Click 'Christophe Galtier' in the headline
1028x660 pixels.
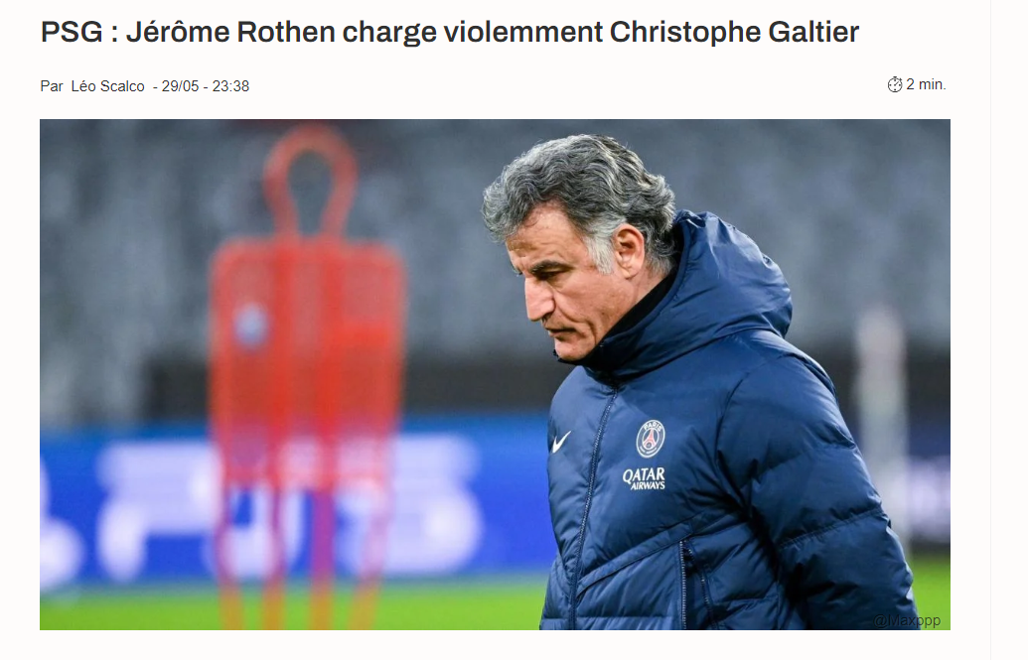[x=734, y=32]
